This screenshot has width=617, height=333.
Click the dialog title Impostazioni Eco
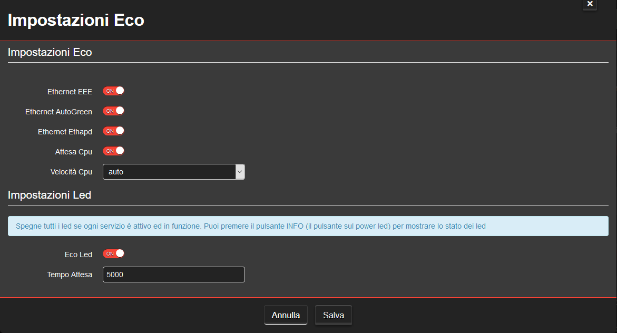[75, 20]
